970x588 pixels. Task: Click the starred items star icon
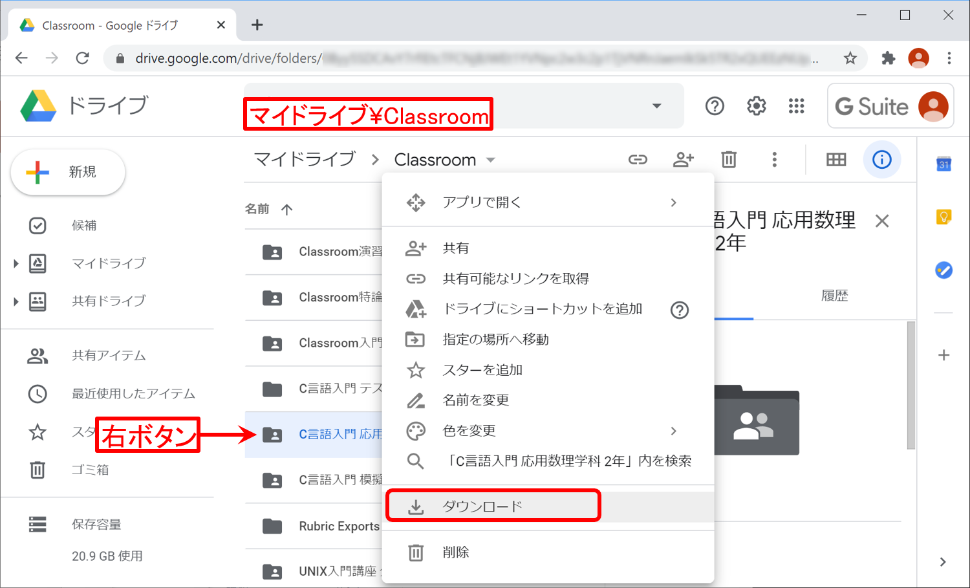coord(38,432)
